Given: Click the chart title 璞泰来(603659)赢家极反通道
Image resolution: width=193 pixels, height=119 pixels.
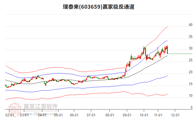Looking at the screenshot, I should 98,7.
